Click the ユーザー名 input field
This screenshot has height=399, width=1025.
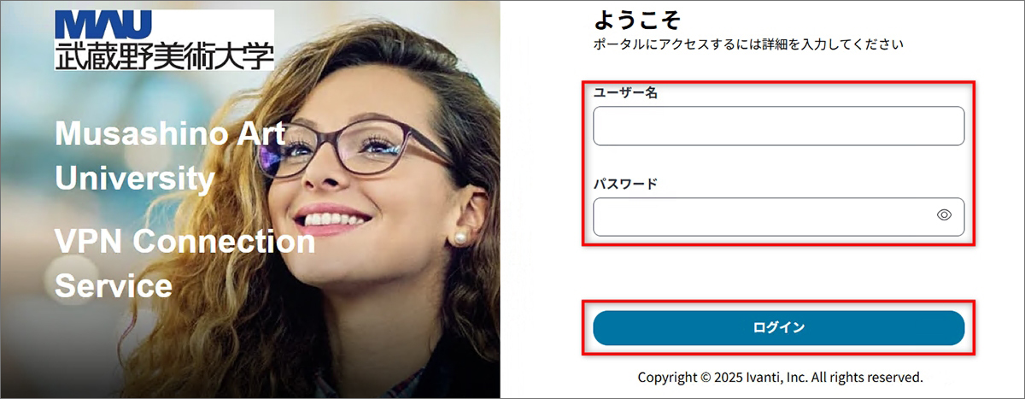point(778,126)
